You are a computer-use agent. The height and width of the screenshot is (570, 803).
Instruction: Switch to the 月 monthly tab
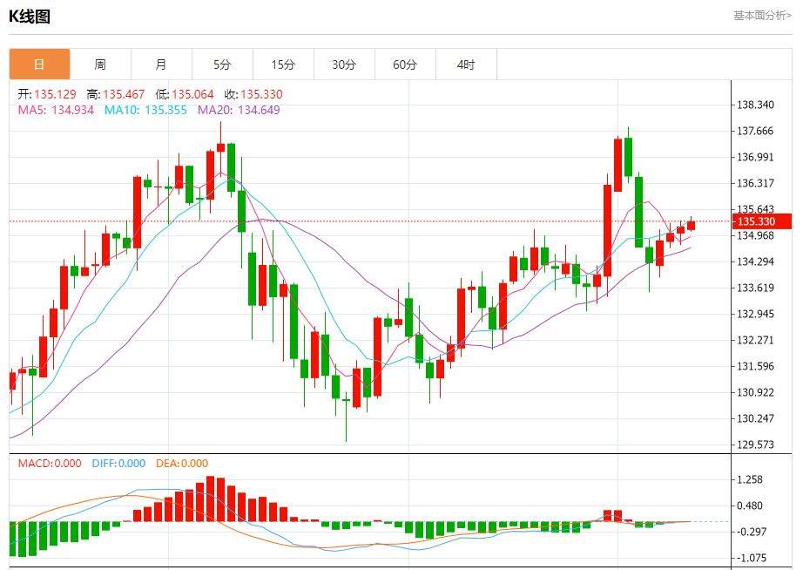[x=161, y=64]
